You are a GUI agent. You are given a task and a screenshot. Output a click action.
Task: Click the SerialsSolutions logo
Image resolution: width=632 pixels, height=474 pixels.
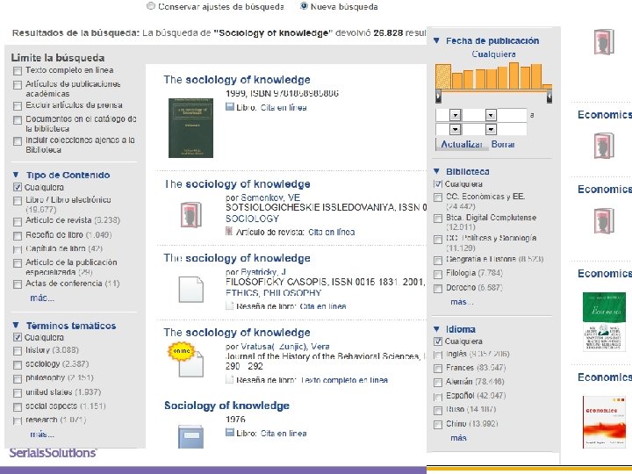click(x=53, y=453)
